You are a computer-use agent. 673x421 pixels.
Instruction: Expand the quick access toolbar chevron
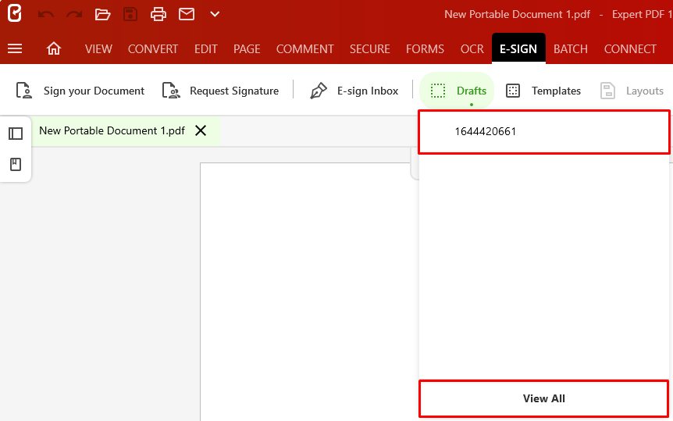click(x=215, y=14)
